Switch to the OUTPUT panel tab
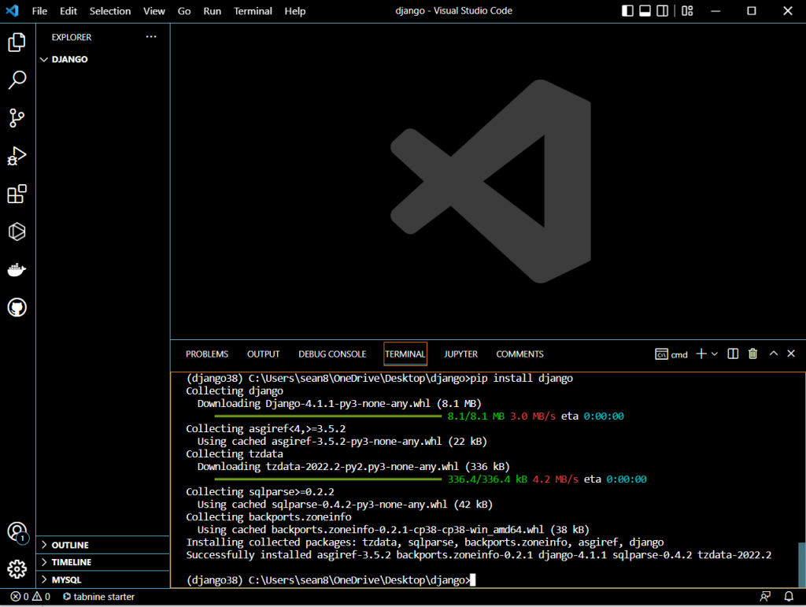Image resolution: width=806 pixels, height=607 pixels. pos(263,354)
